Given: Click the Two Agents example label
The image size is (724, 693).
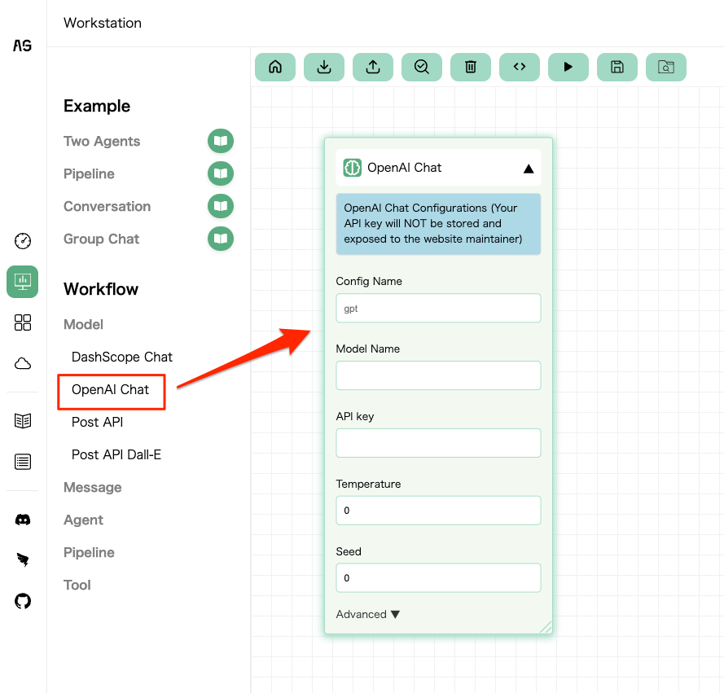Looking at the screenshot, I should click(102, 141).
